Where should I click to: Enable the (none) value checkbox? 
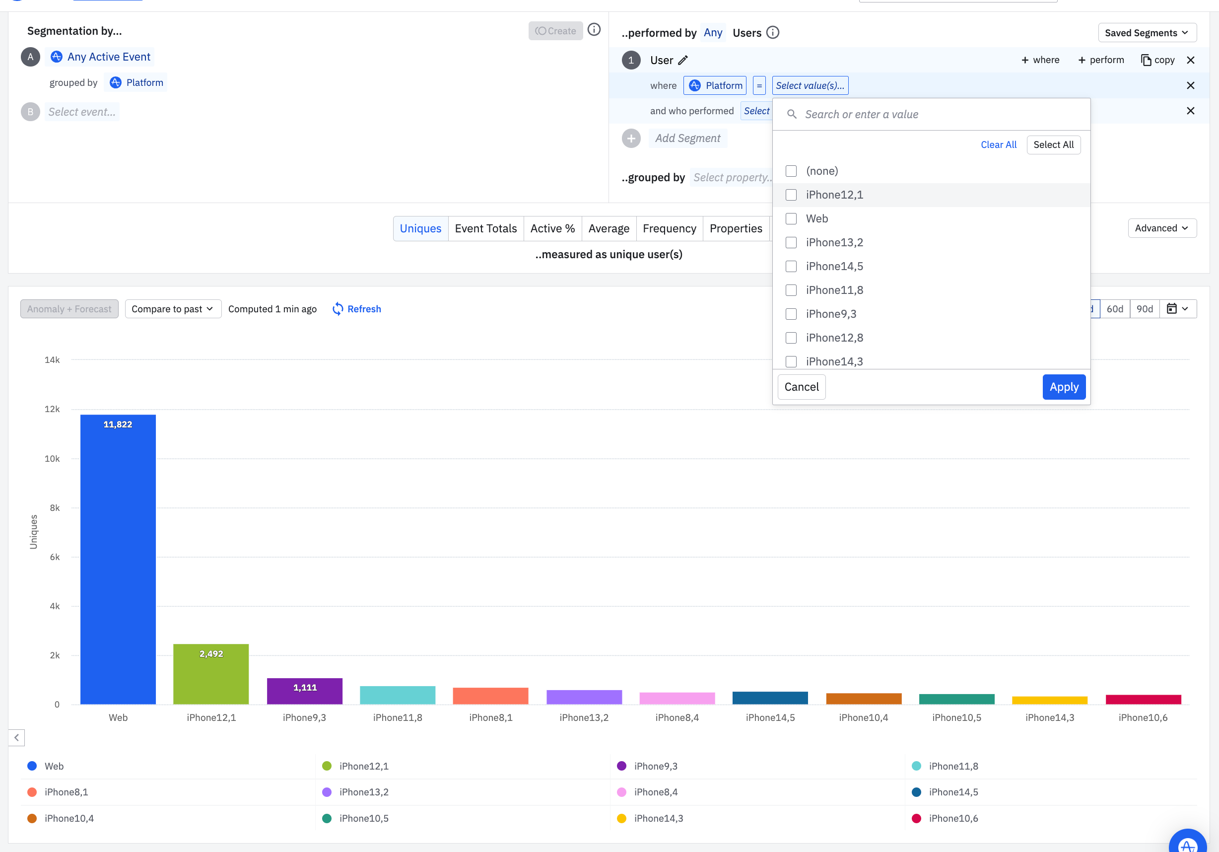[x=791, y=171]
